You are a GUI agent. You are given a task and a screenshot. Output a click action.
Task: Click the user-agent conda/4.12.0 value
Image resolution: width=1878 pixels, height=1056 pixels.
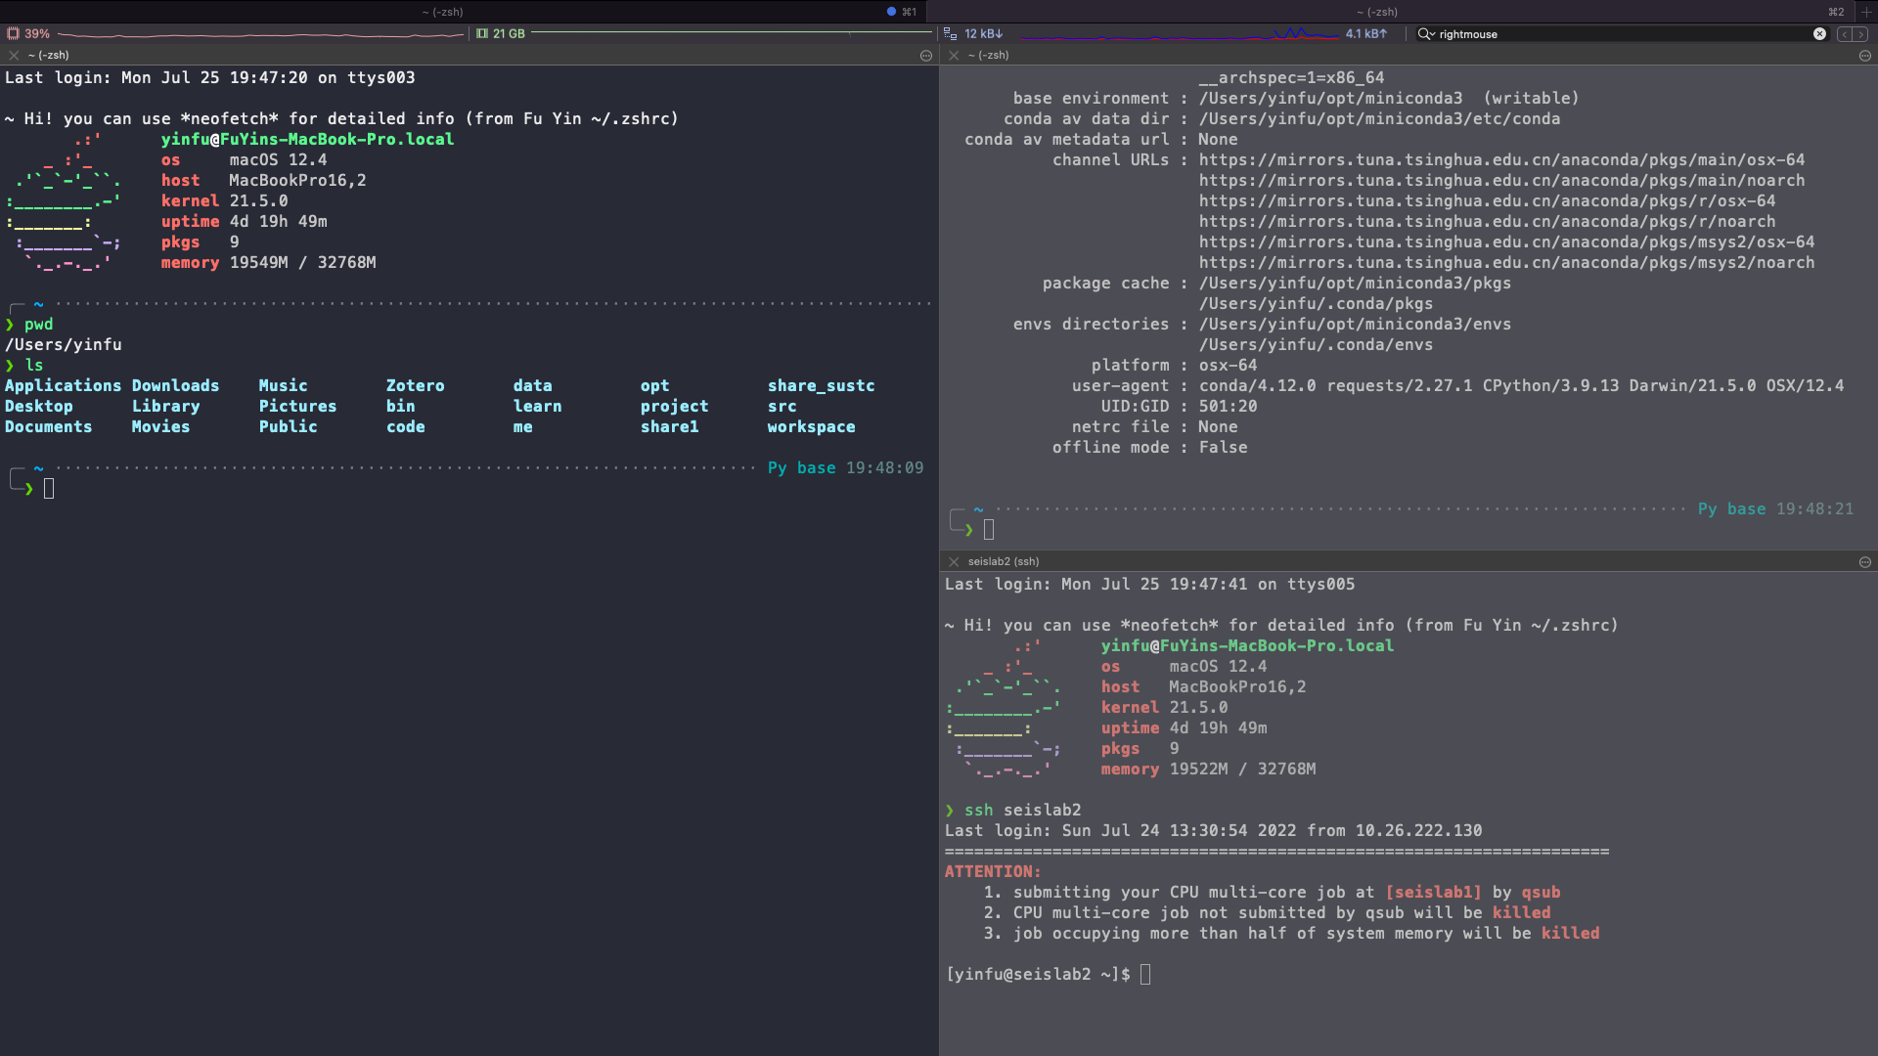click(x=1522, y=386)
